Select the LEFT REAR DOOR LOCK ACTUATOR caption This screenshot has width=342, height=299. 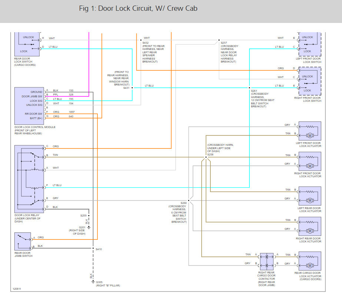pos(309,210)
